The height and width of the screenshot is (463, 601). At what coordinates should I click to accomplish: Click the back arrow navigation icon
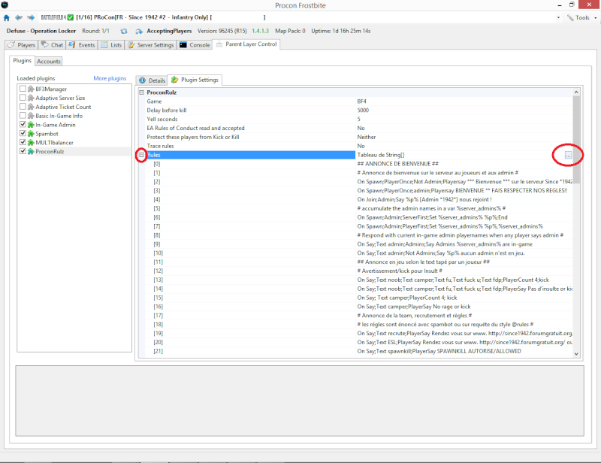coord(19,17)
